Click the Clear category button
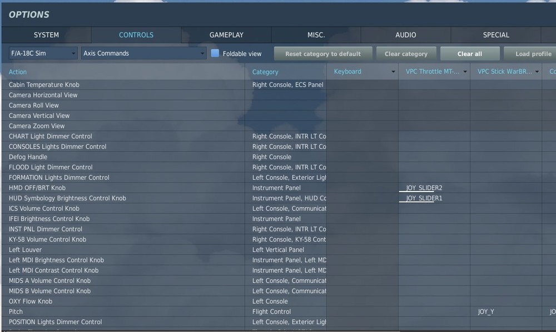The width and height of the screenshot is (556, 332). (x=406, y=54)
